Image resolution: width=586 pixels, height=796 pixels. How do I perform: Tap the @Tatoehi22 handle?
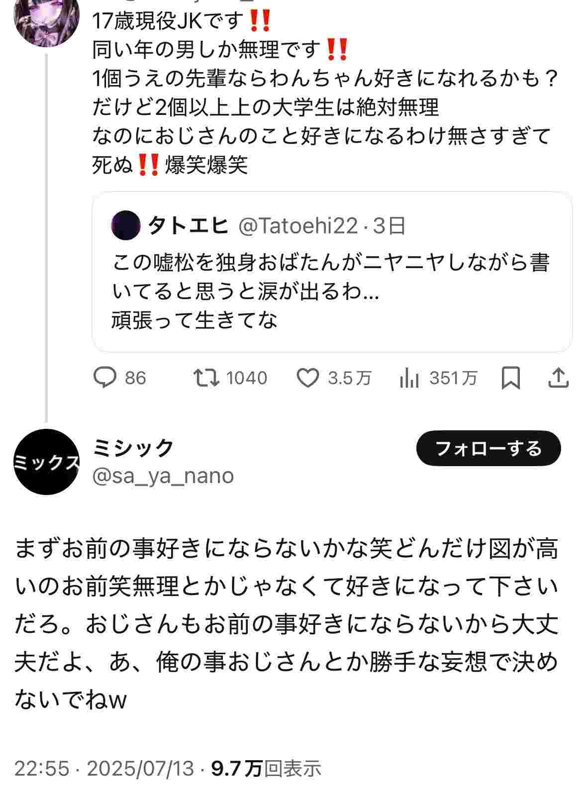click(298, 226)
